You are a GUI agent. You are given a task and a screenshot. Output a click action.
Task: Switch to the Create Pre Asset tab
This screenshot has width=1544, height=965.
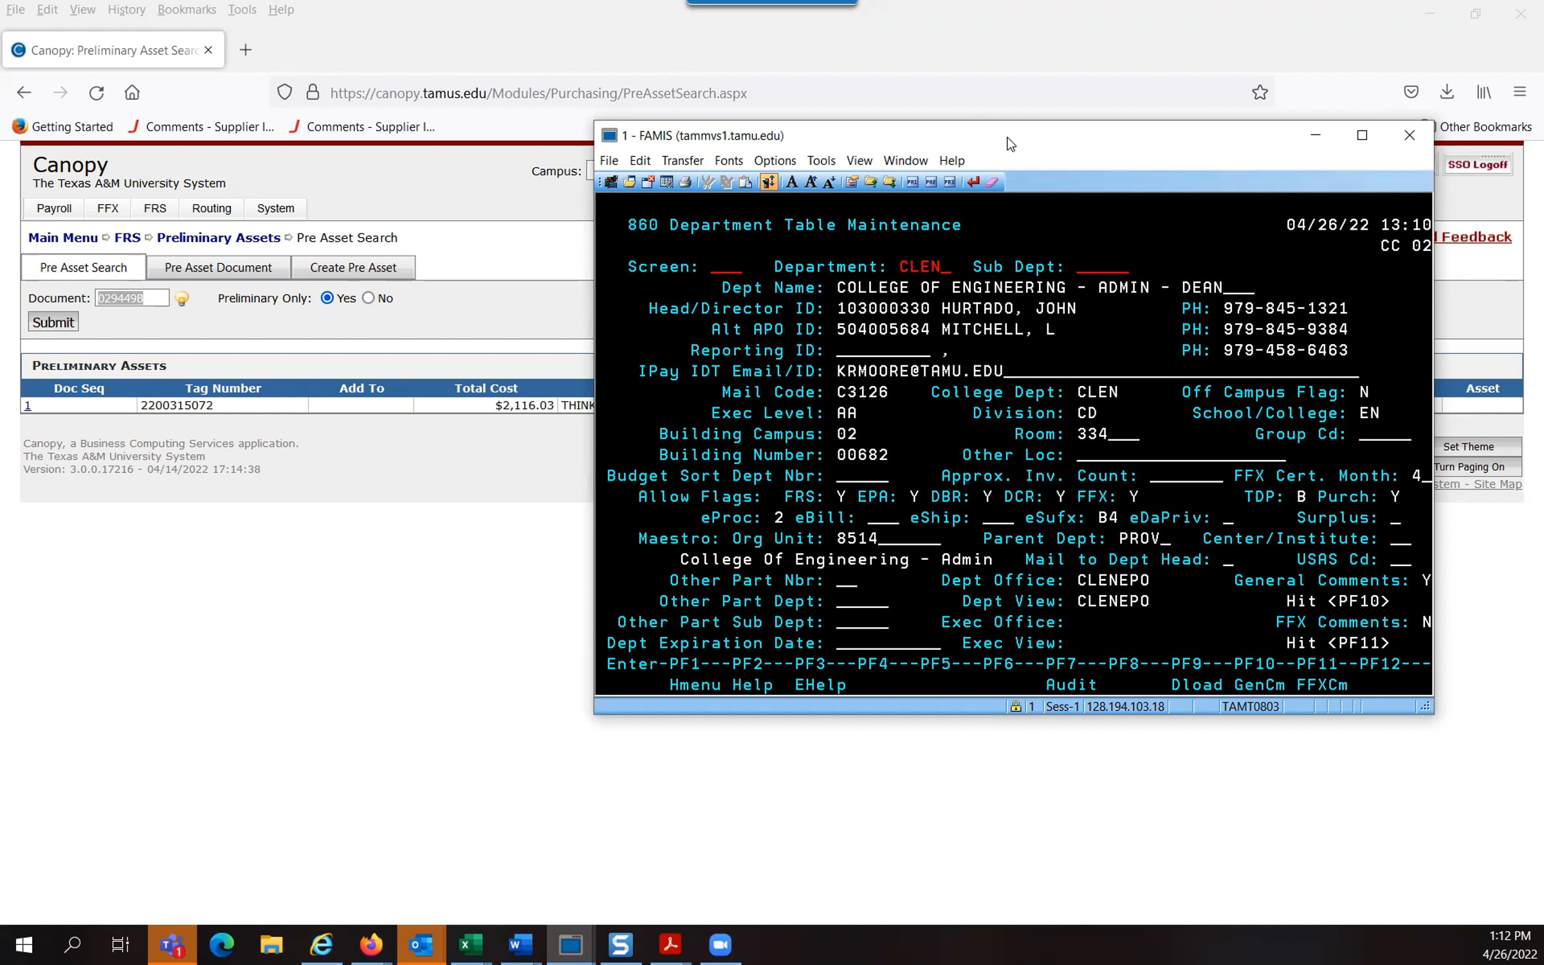point(353,268)
